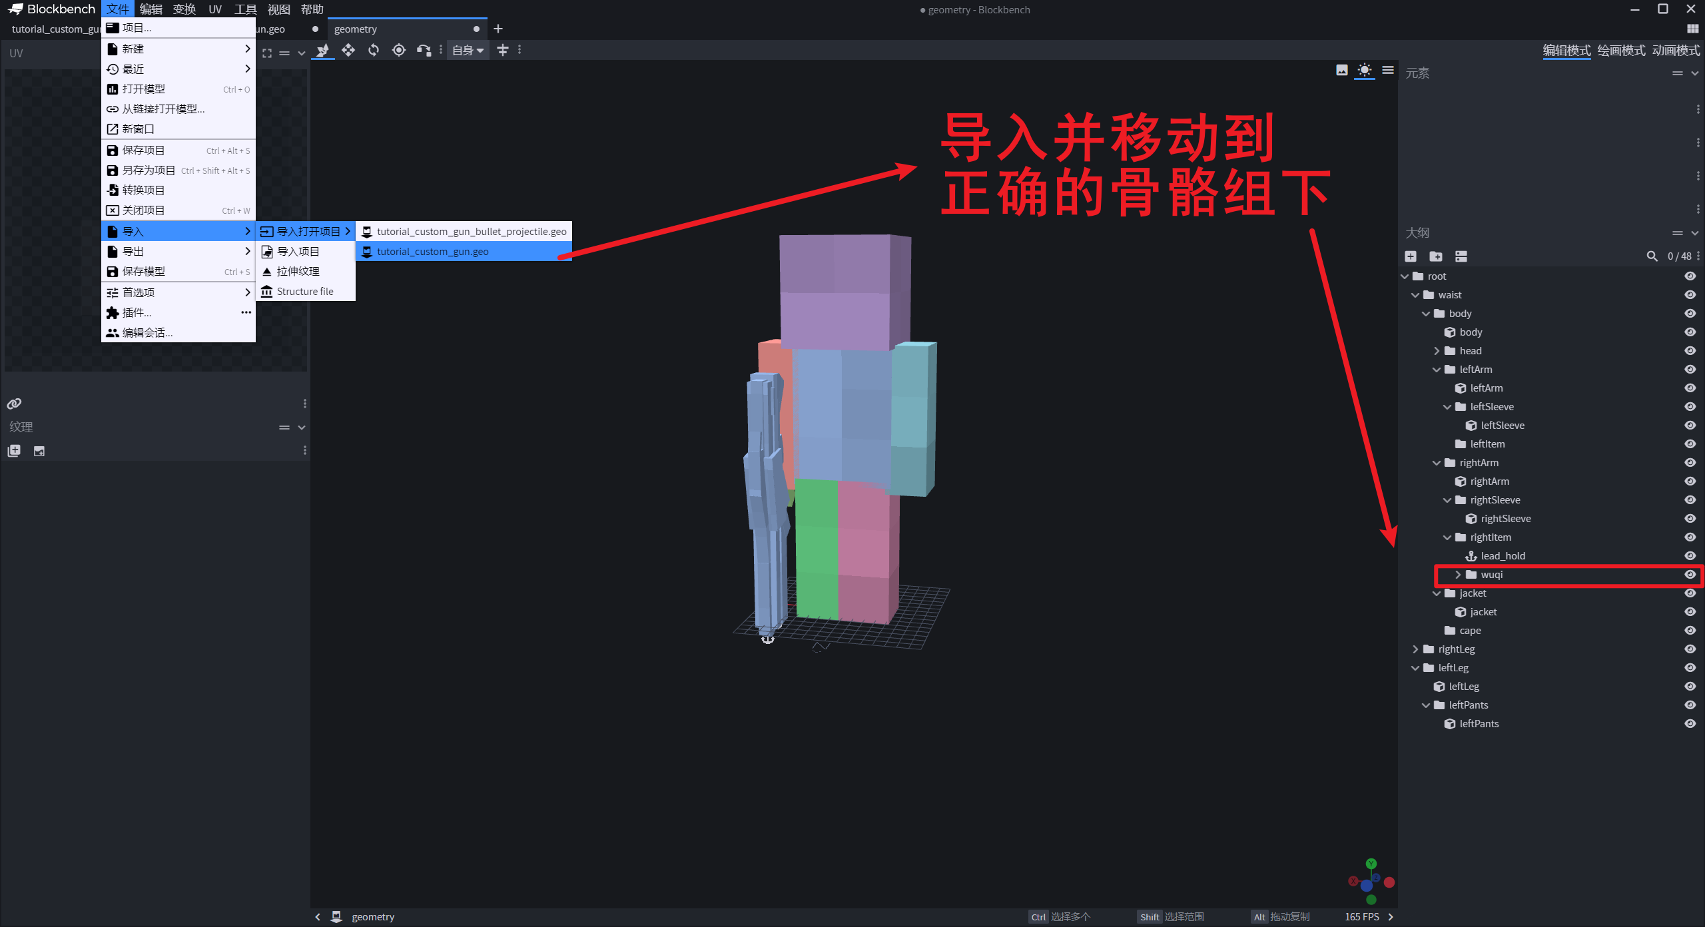The image size is (1705, 927).
Task: Click 导入项目 submenu entry
Action: [x=306, y=252]
